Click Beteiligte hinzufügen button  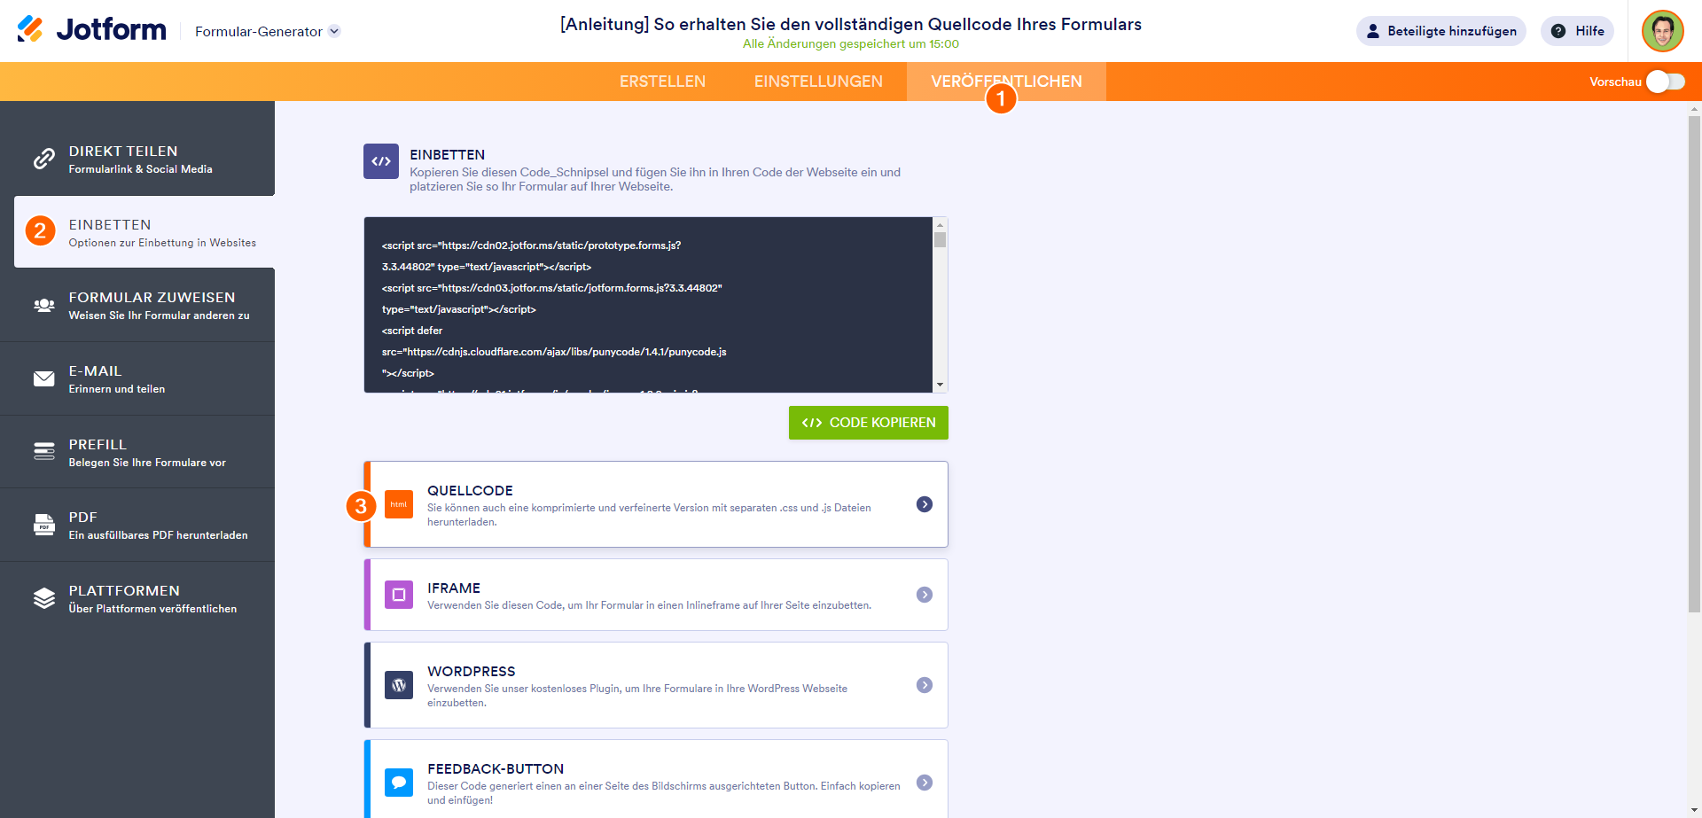click(1440, 31)
